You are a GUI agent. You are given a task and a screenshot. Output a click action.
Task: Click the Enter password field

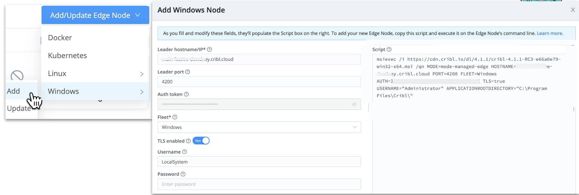tap(259, 184)
